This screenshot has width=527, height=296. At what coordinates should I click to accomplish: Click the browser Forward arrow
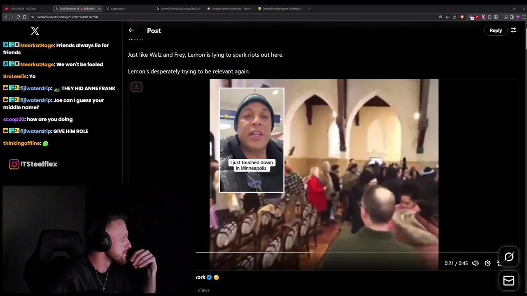click(x=12, y=17)
